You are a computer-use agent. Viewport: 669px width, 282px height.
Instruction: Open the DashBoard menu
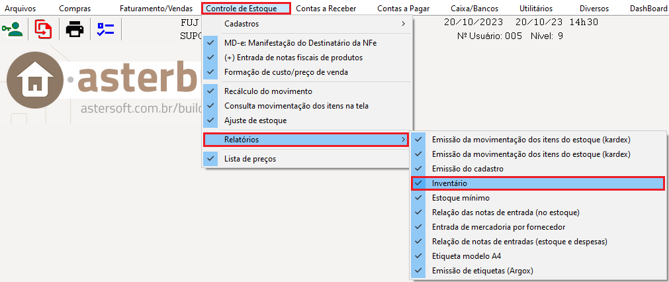click(x=648, y=8)
